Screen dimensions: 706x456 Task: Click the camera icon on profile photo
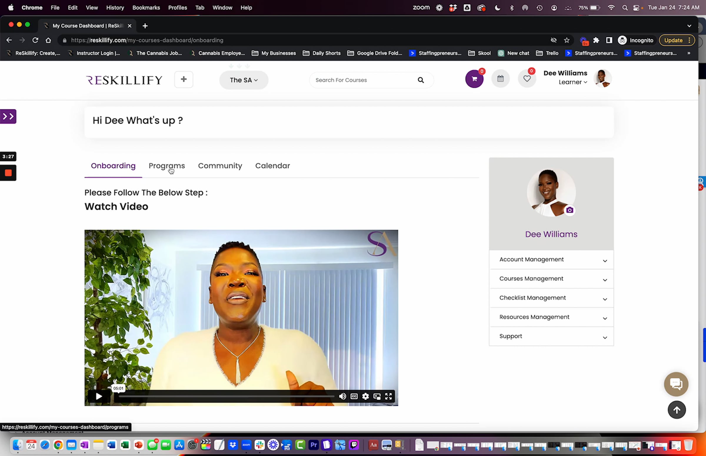[570, 210]
